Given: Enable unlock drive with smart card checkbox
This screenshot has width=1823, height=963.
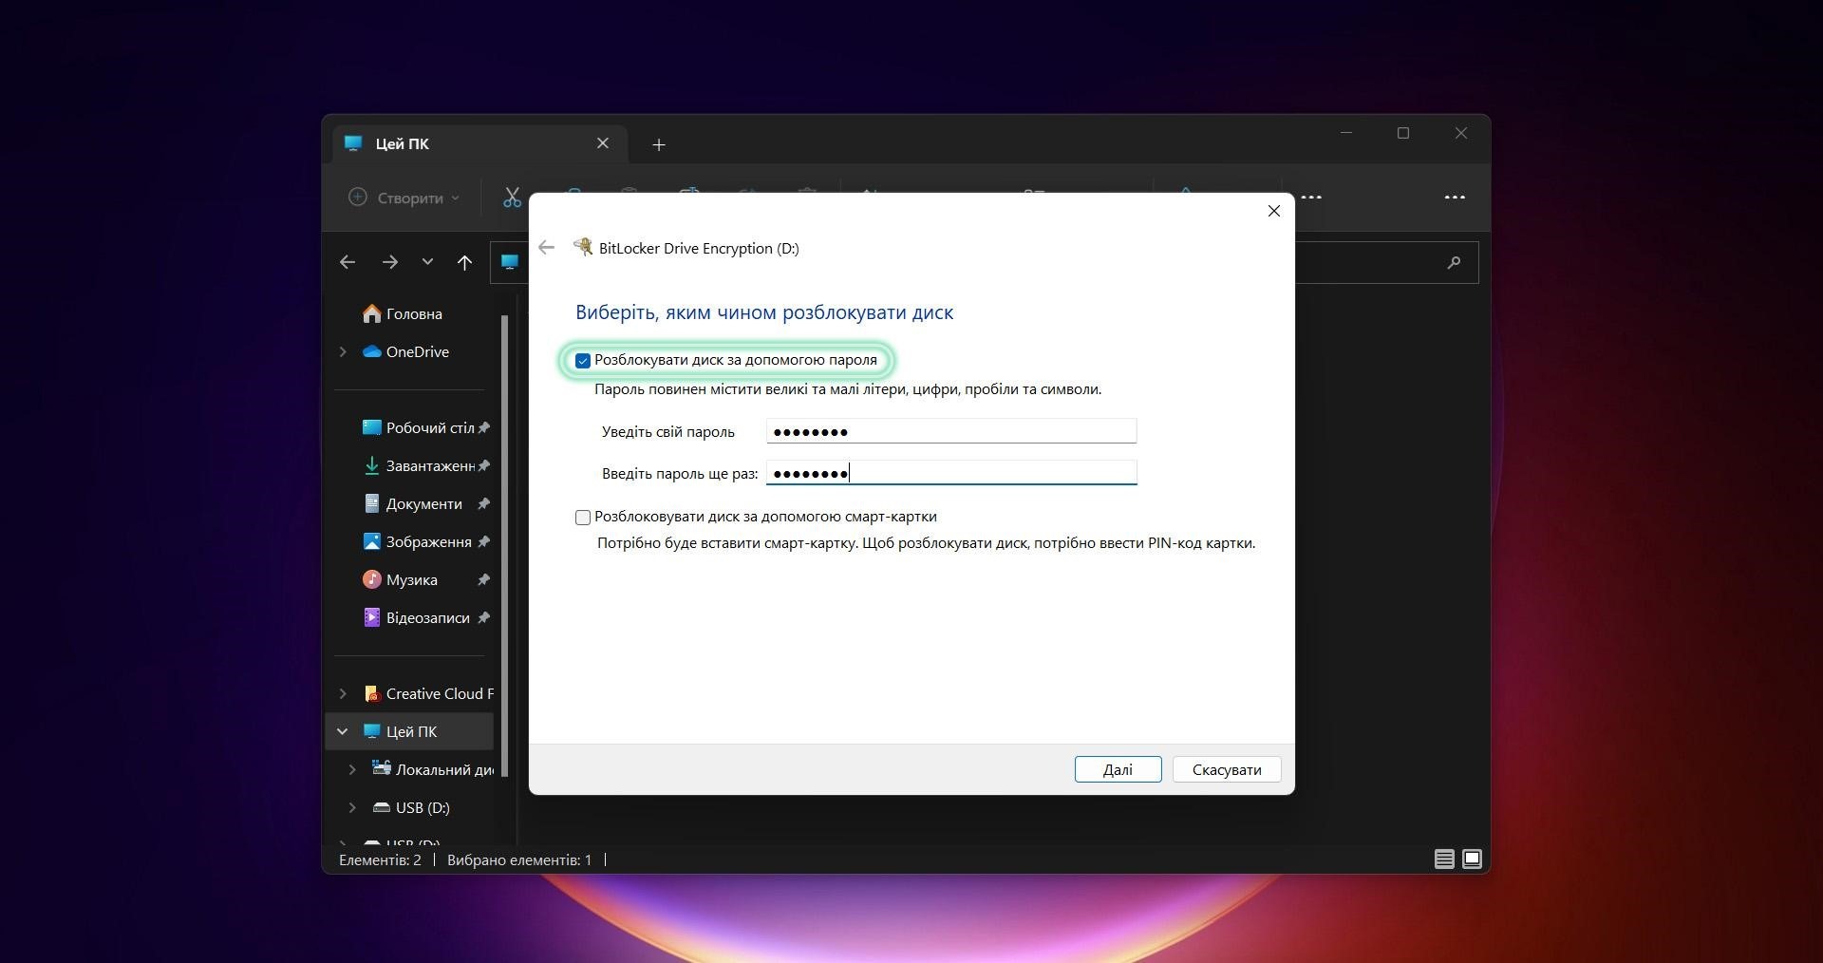Looking at the screenshot, I should tap(583, 518).
